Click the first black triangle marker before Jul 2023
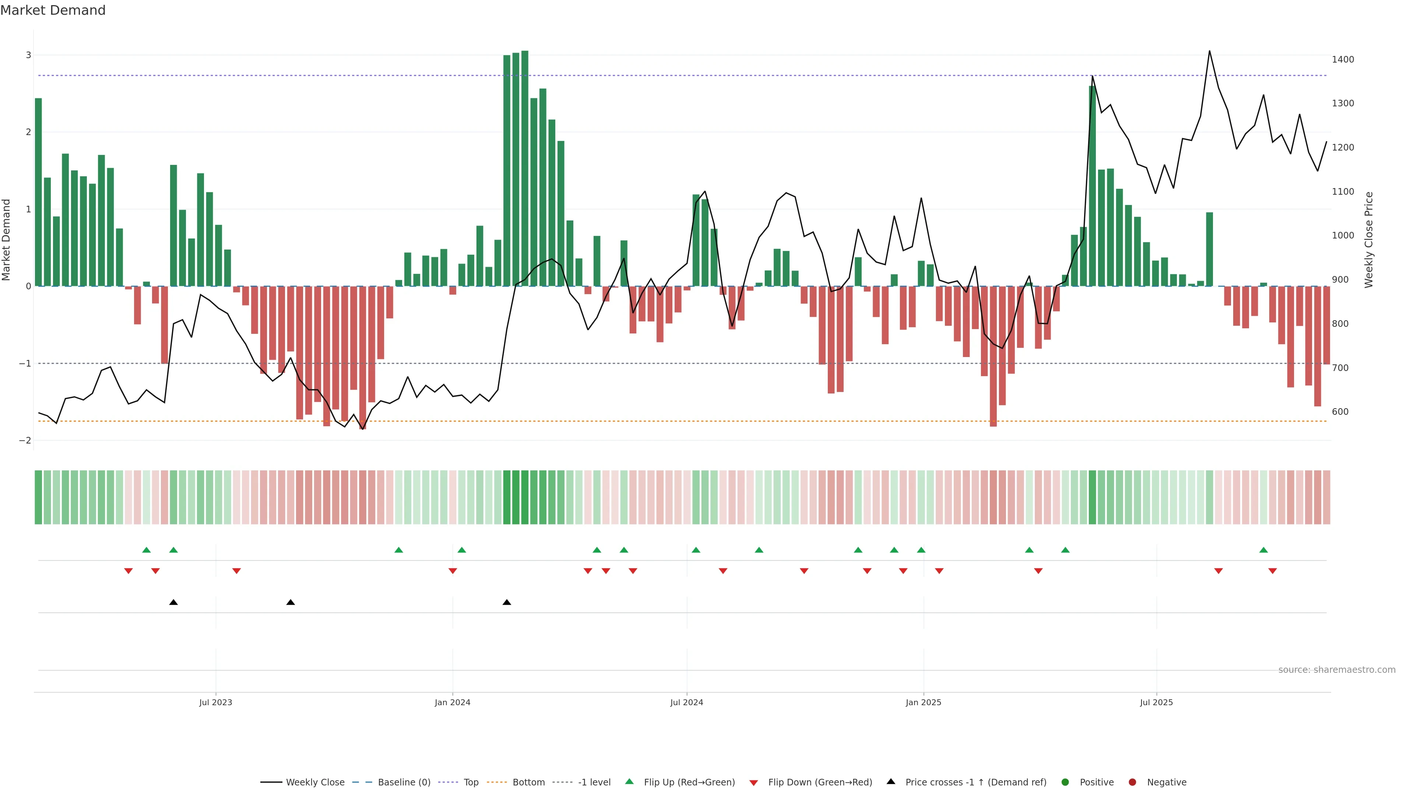 coord(173,603)
